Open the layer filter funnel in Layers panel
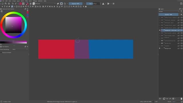183x103 pixels. [x=181, y=11]
